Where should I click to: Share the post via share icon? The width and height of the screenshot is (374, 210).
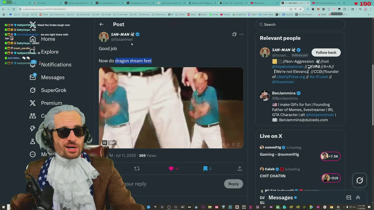[240, 169]
